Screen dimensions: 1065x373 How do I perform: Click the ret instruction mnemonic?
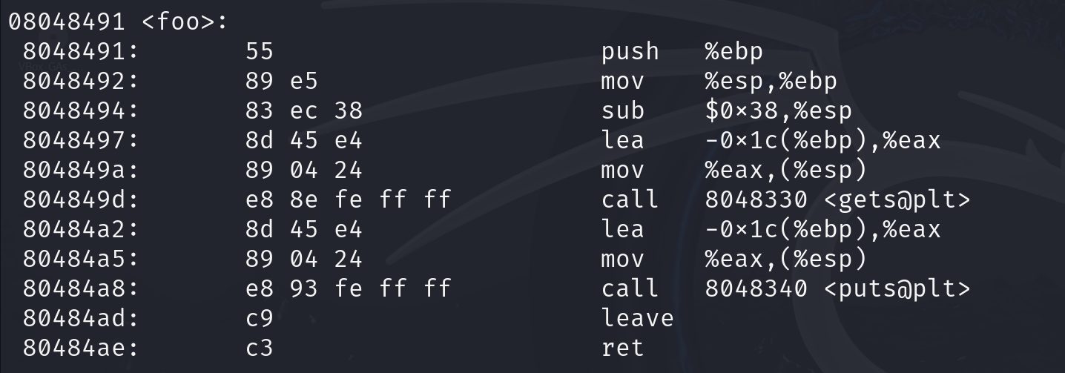click(x=622, y=348)
